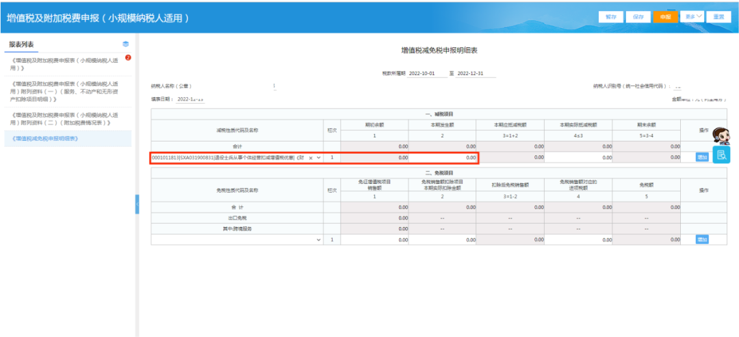Click the 重置 button
The width and height of the screenshot is (739, 337).
[718, 16]
